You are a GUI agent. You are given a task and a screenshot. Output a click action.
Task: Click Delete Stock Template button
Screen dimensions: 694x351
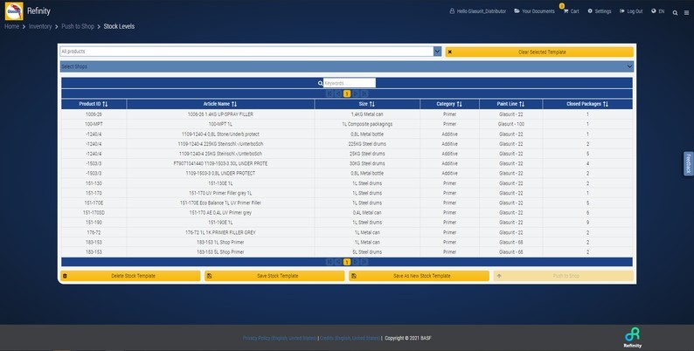[x=130, y=276]
